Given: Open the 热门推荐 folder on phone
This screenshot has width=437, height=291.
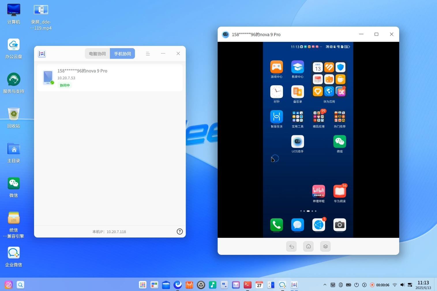Looking at the screenshot, I should click(340, 119).
